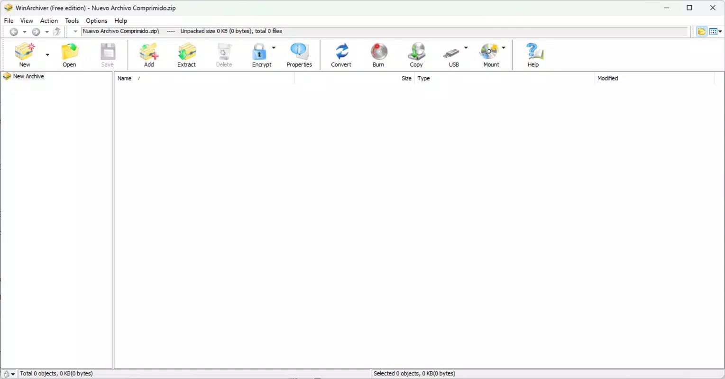Click the status bar lock icon
Screen dimensions: 725x379
coord(6,374)
